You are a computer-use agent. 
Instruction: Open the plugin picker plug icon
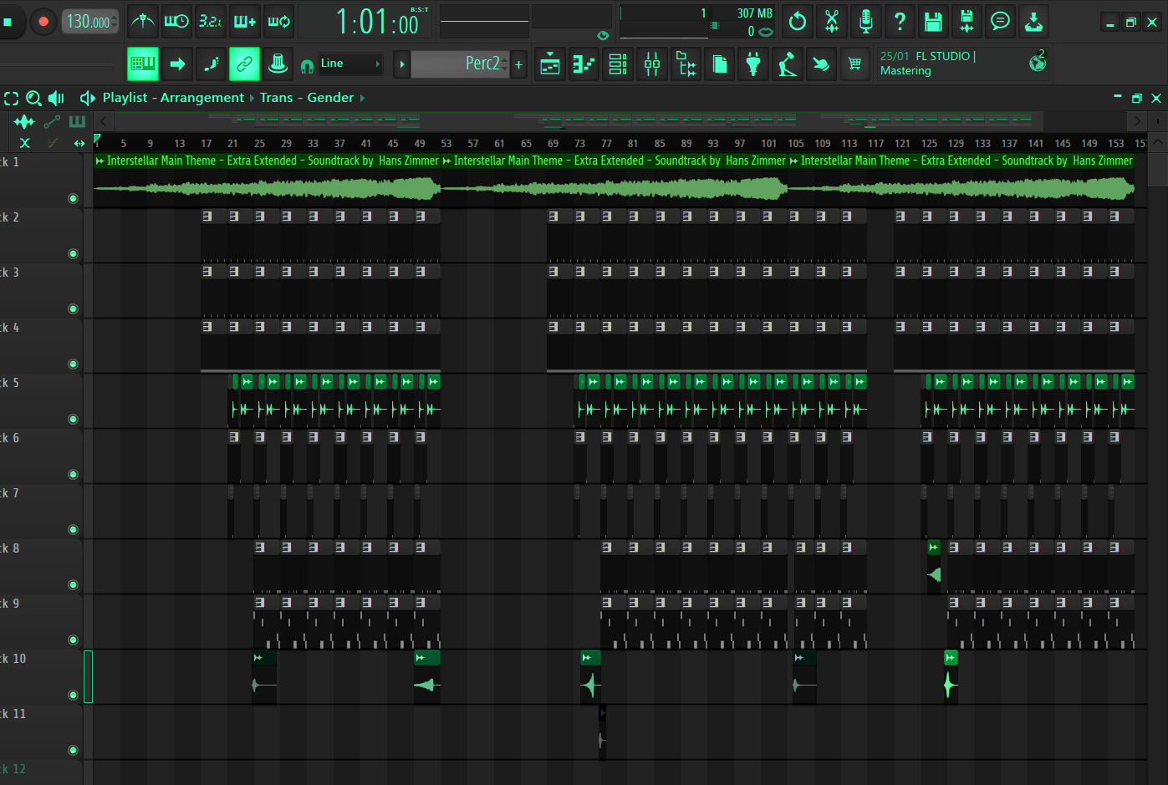coord(753,64)
